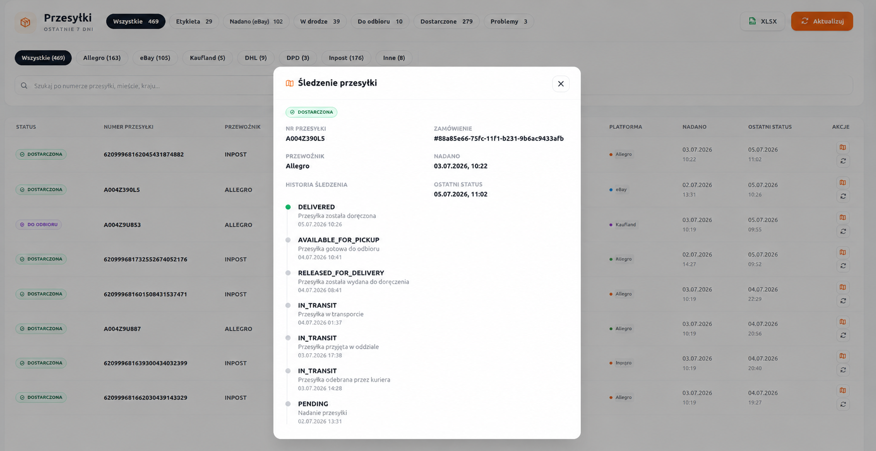Select the Problemy 3 filter
The width and height of the screenshot is (876, 451).
pos(509,22)
